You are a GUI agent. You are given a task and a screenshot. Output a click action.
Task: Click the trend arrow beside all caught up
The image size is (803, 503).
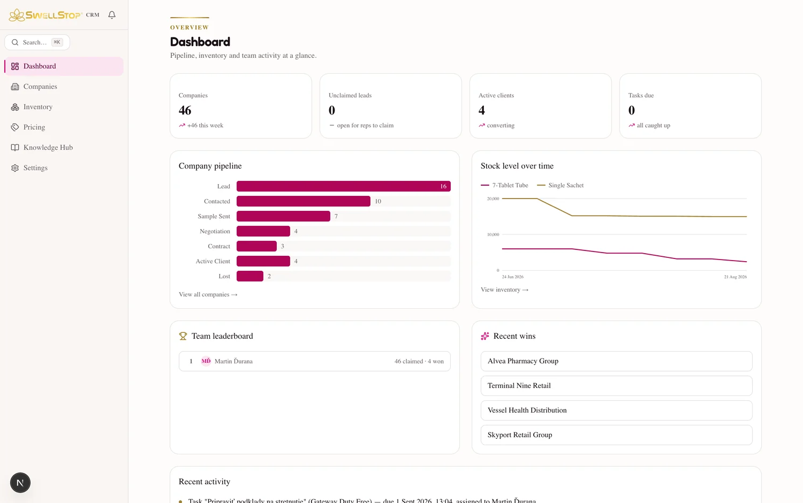632,125
